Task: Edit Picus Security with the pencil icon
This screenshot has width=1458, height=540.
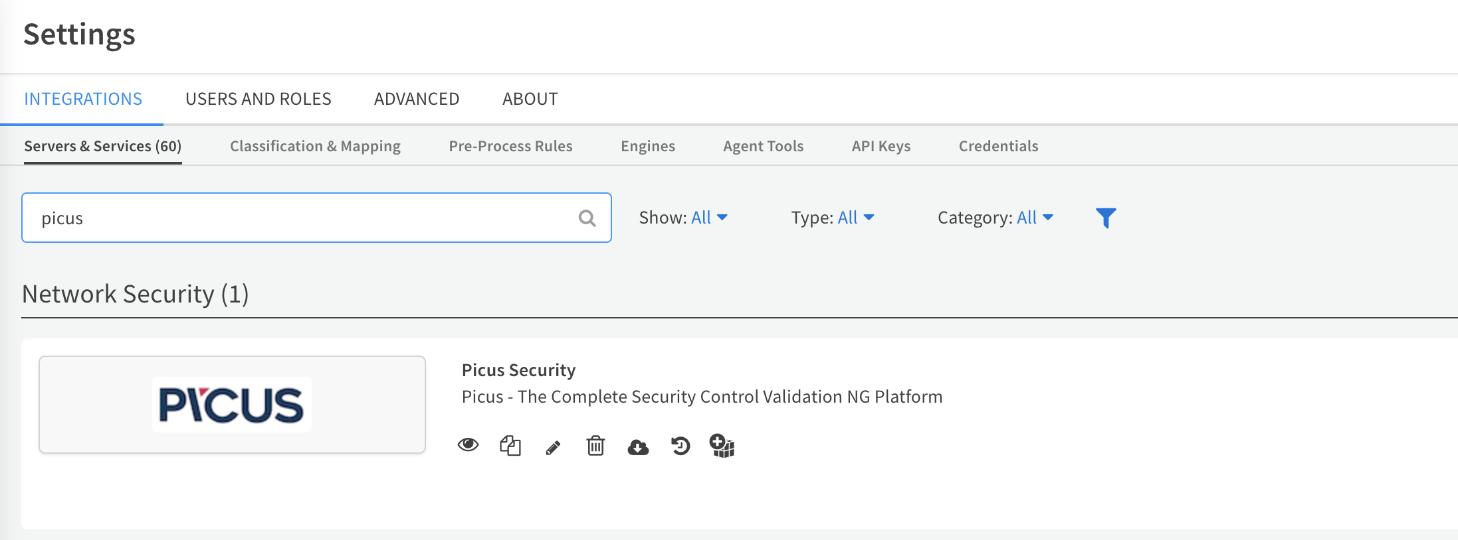Action: (553, 448)
